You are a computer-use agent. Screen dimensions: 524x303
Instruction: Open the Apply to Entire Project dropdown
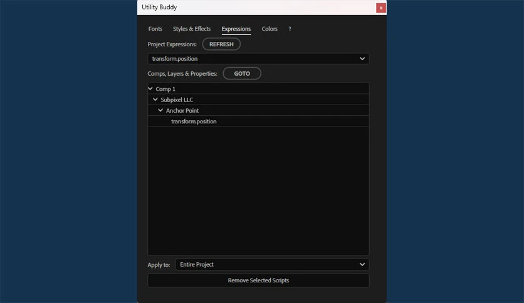tap(273, 265)
